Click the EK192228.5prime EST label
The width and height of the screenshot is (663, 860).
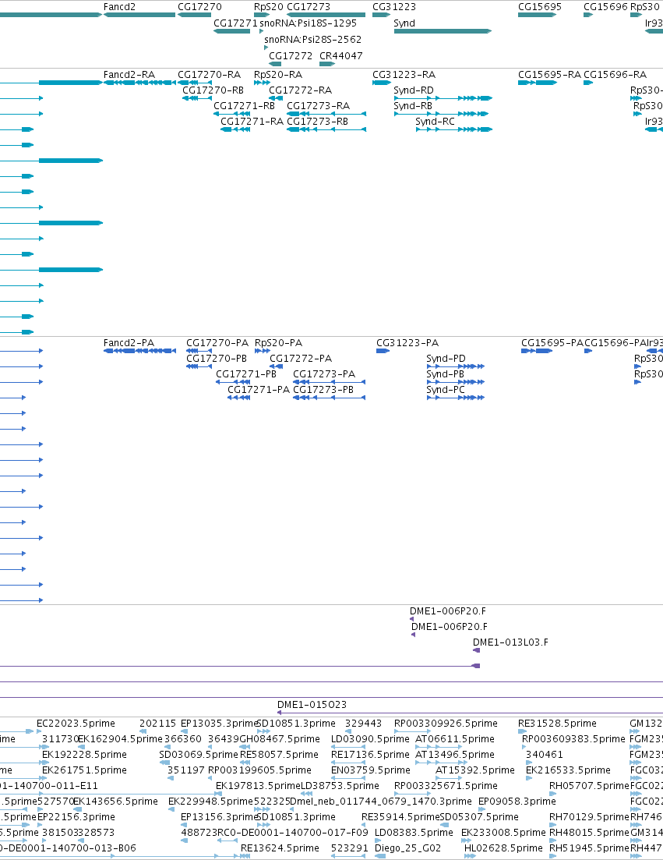[x=84, y=755]
